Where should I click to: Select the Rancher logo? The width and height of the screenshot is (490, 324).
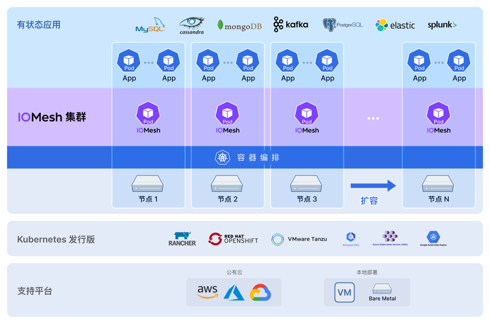[x=182, y=239]
